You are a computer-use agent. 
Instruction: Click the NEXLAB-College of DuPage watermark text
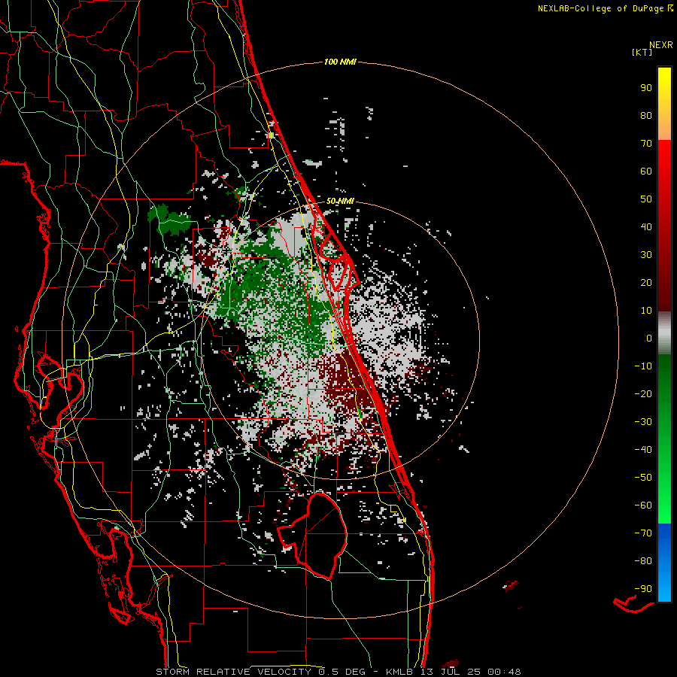coord(605,8)
